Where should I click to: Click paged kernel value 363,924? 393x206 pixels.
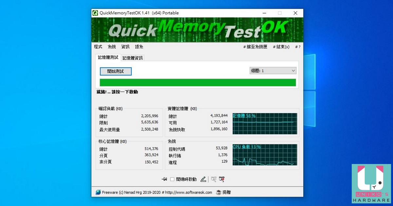tap(151, 155)
